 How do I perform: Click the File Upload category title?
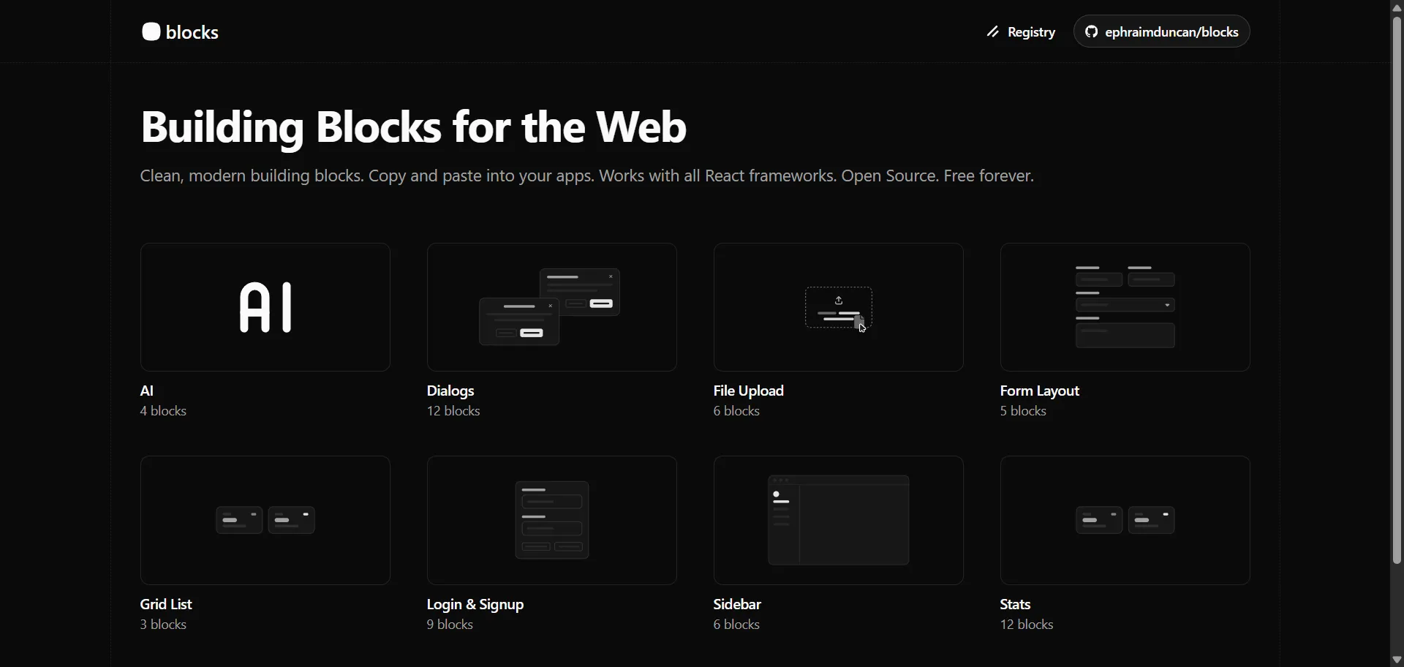tap(749, 391)
